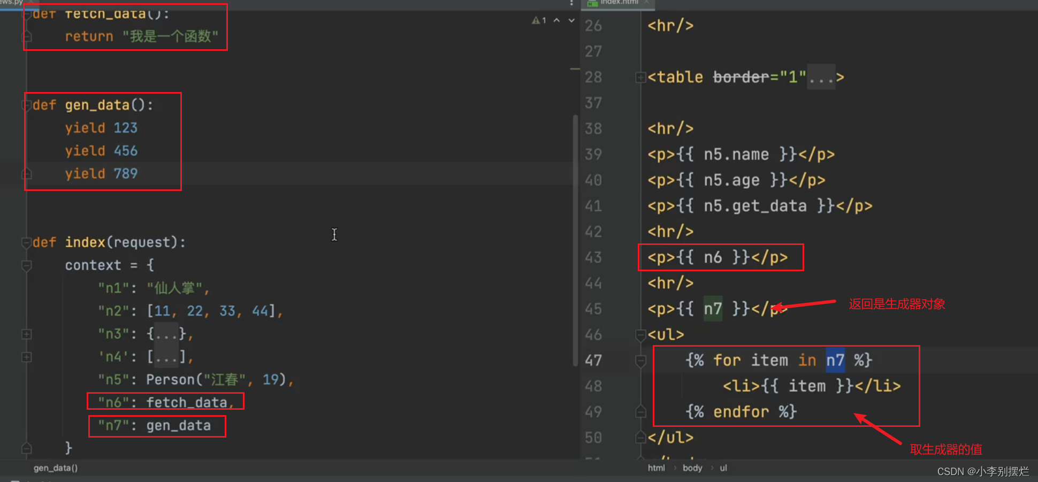The width and height of the screenshot is (1038, 482).
Task: Click the '<p>{{ n7 }}</p>' line on line 45
Action: tap(718, 309)
